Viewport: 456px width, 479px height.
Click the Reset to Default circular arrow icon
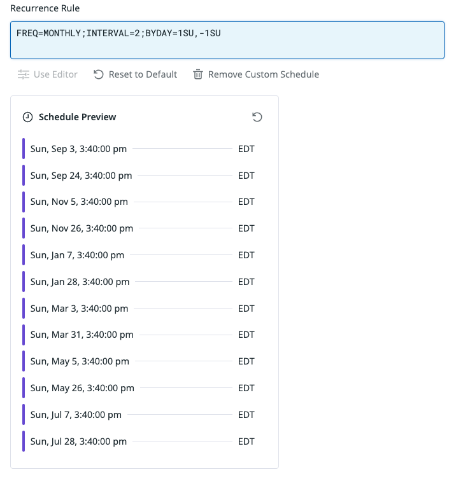99,74
